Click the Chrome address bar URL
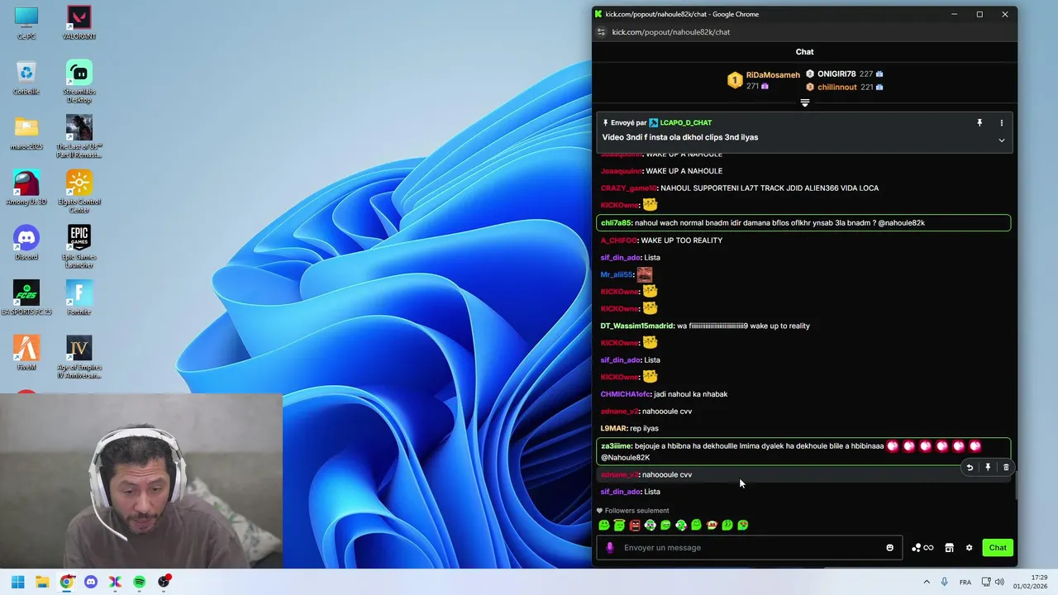Screen dimensions: 1058x595 (670, 32)
